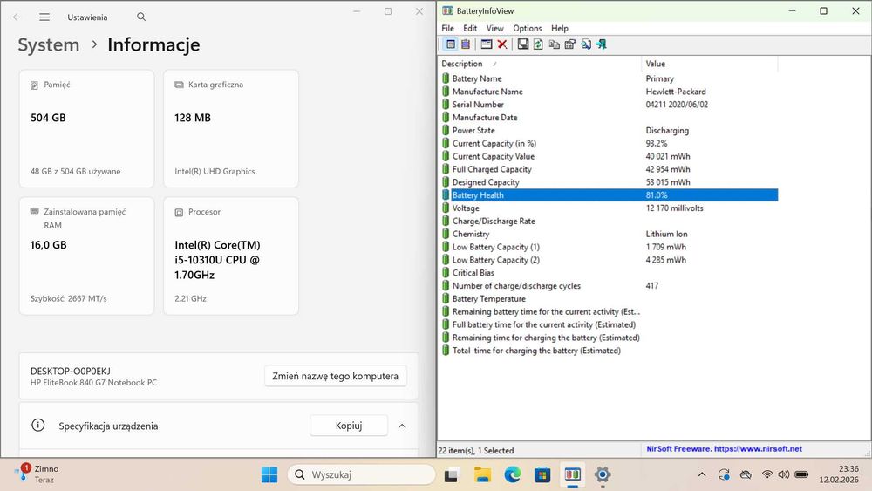The height and width of the screenshot is (491, 872).
Task: Select the Power State row
Action: [610, 131]
